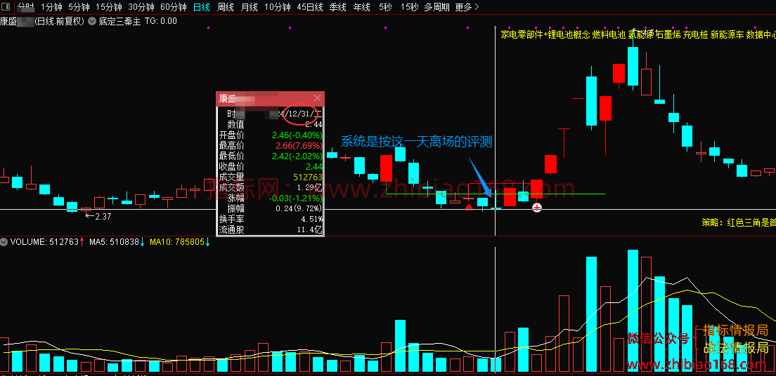Image resolution: width=776 pixels, height=376 pixels.
Task: Click the 充电桩 concept tag
Action: 695,34
